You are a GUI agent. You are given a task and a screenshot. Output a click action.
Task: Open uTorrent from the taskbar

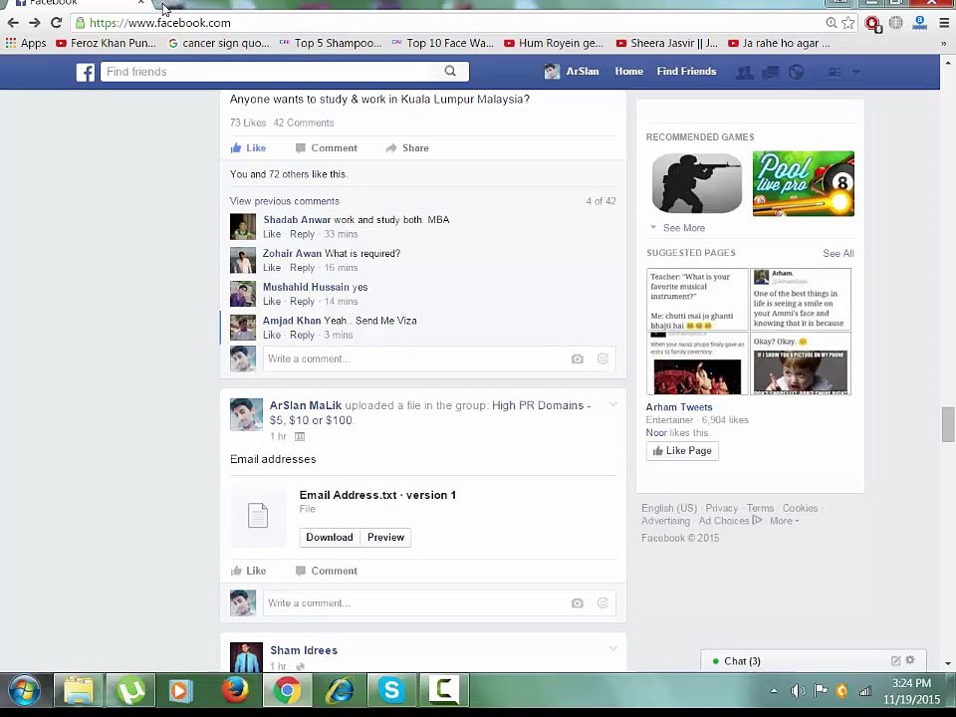point(130,691)
